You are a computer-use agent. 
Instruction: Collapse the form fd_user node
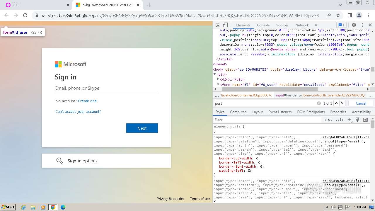(218, 84)
